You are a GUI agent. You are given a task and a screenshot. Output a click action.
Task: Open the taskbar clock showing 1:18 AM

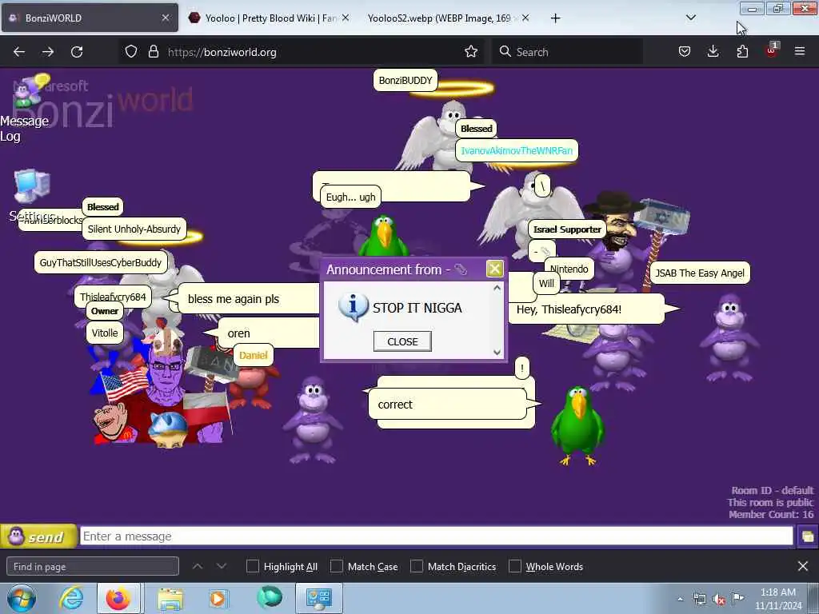click(x=777, y=599)
